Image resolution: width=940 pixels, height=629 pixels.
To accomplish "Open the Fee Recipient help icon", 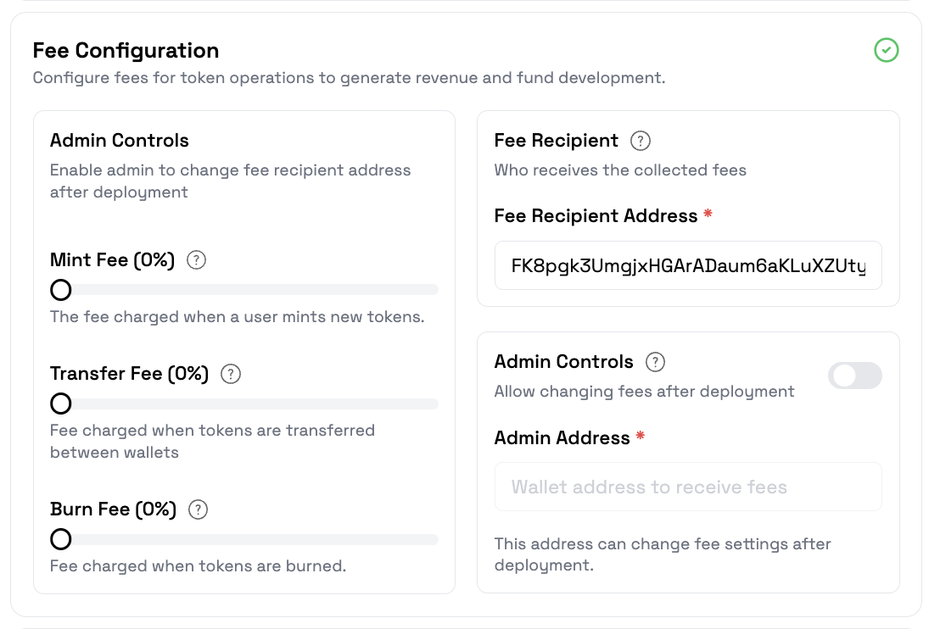I will pos(641,141).
